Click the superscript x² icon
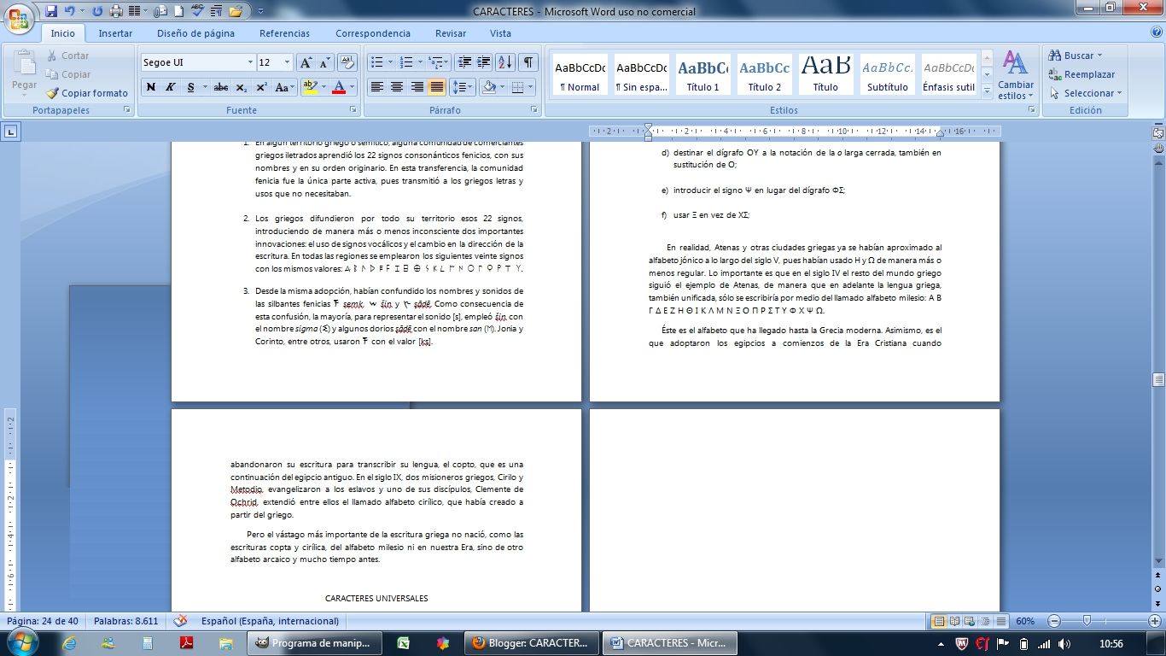The height and width of the screenshot is (656, 1166). tap(261, 87)
